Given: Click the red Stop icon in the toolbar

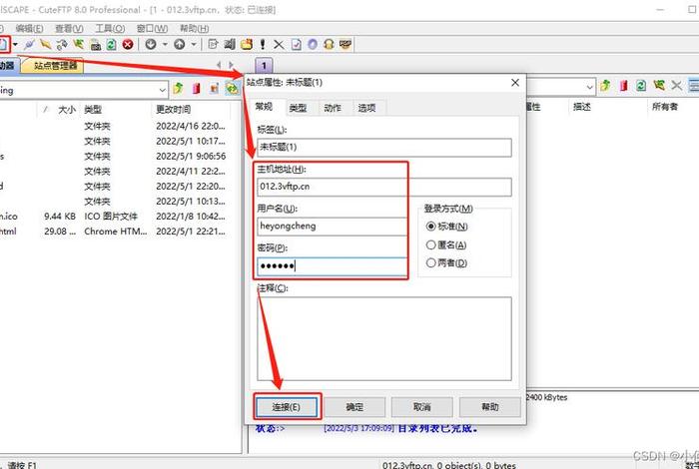Looking at the screenshot, I should pos(128,44).
